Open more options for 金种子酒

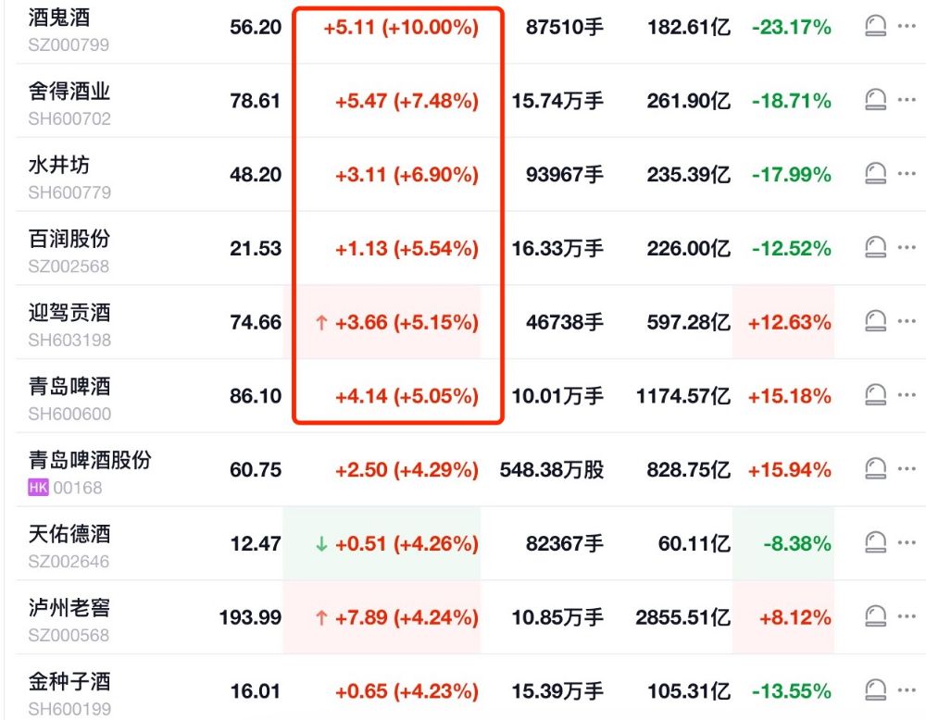point(907,690)
